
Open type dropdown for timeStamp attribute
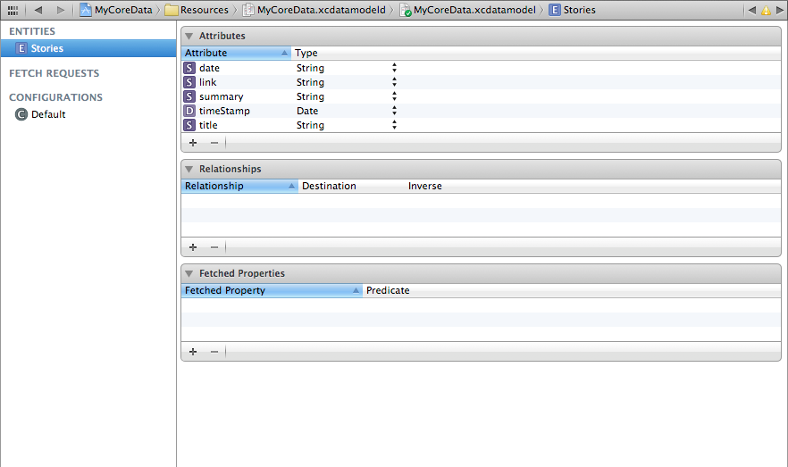(x=394, y=111)
